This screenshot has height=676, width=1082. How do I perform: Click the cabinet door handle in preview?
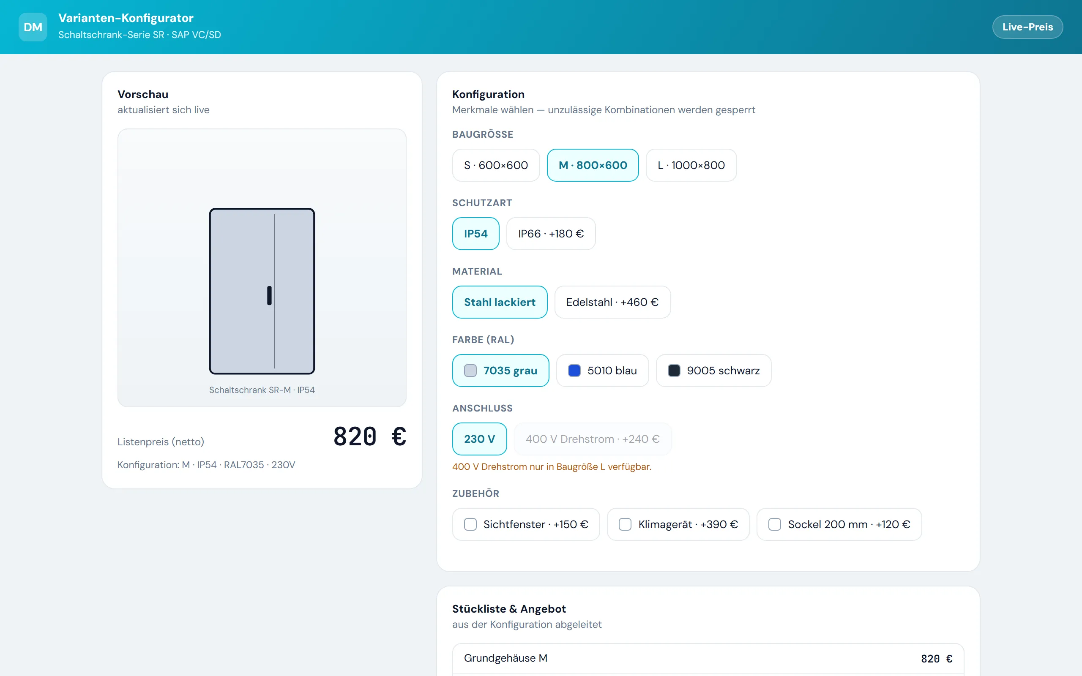click(x=269, y=295)
